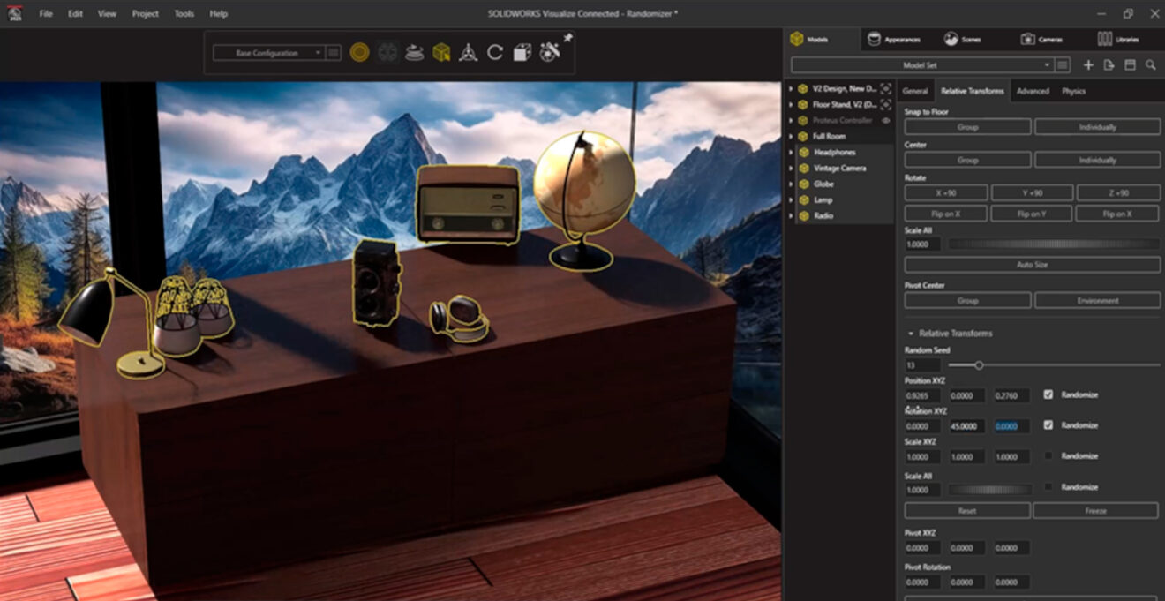
Task: Select the Vintage Camera row label
Action: click(839, 168)
